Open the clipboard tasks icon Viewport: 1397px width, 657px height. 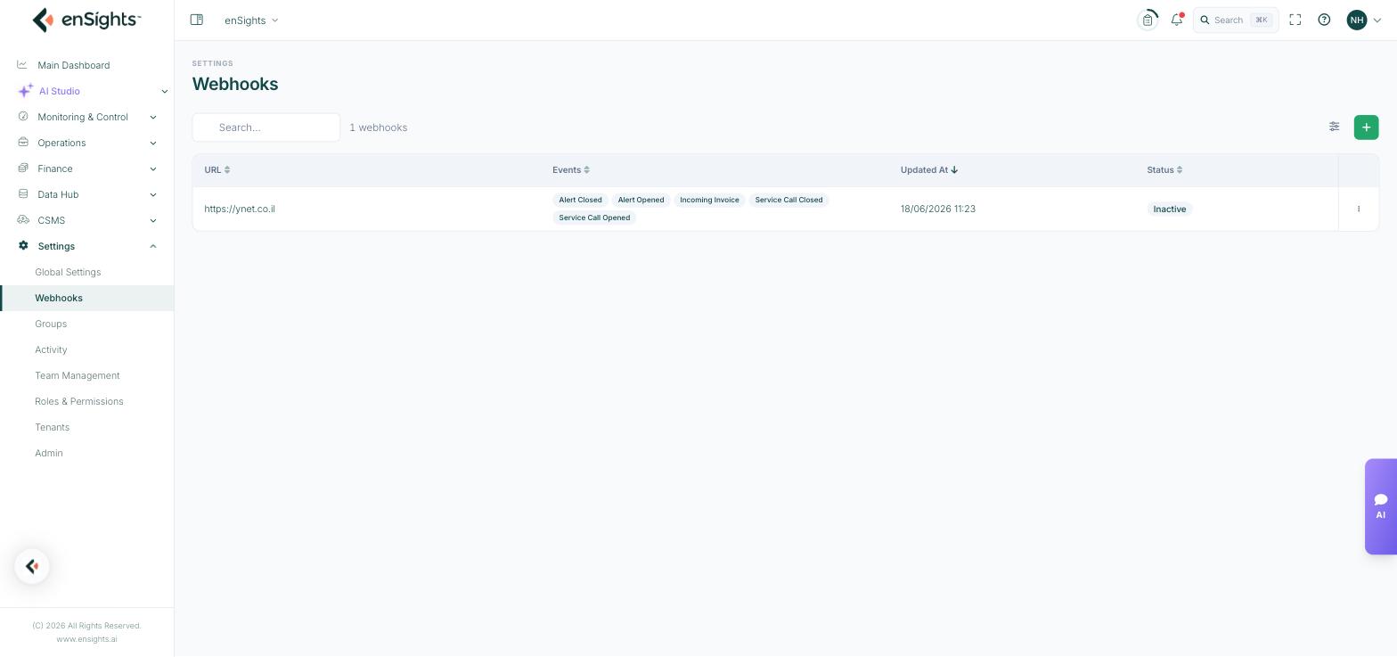pyautogui.click(x=1148, y=20)
